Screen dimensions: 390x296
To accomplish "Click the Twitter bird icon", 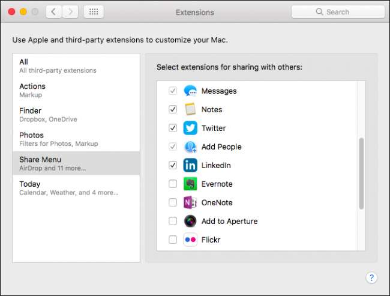I will tap(190, 128).
